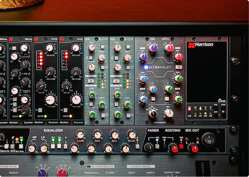Toggle the IN button on the left Harrison Comp
249x177 pixels.
[40, 110]
